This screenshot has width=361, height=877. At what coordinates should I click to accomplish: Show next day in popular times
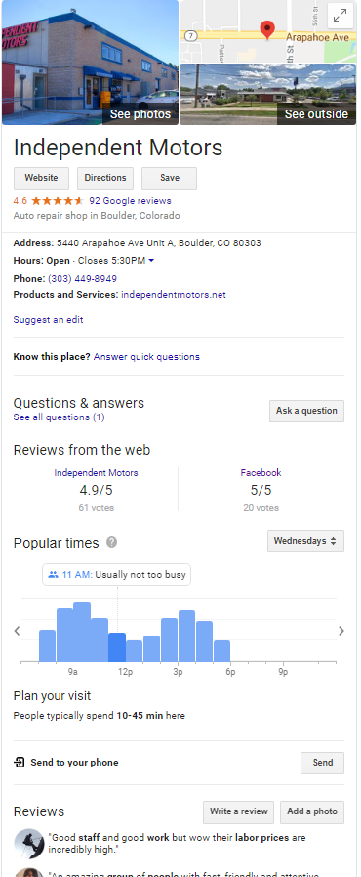coord(341,631)
